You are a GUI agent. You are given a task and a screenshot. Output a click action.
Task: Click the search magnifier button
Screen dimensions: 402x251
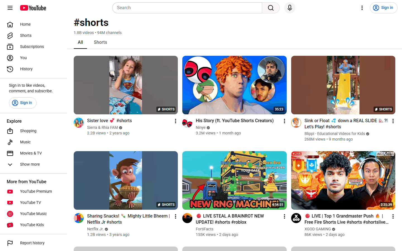(271, 8)
